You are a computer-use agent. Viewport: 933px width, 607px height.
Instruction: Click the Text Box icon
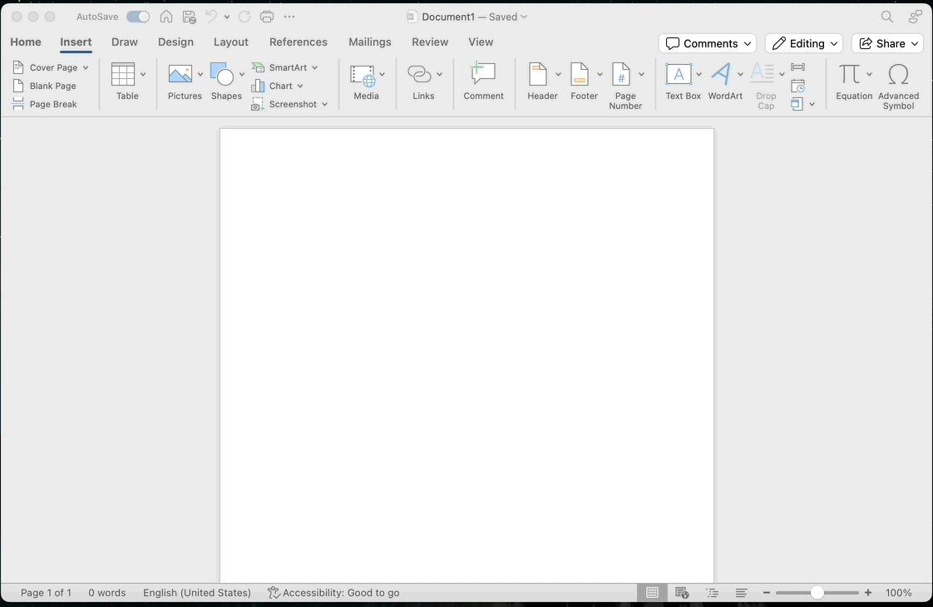coord(679,74)
